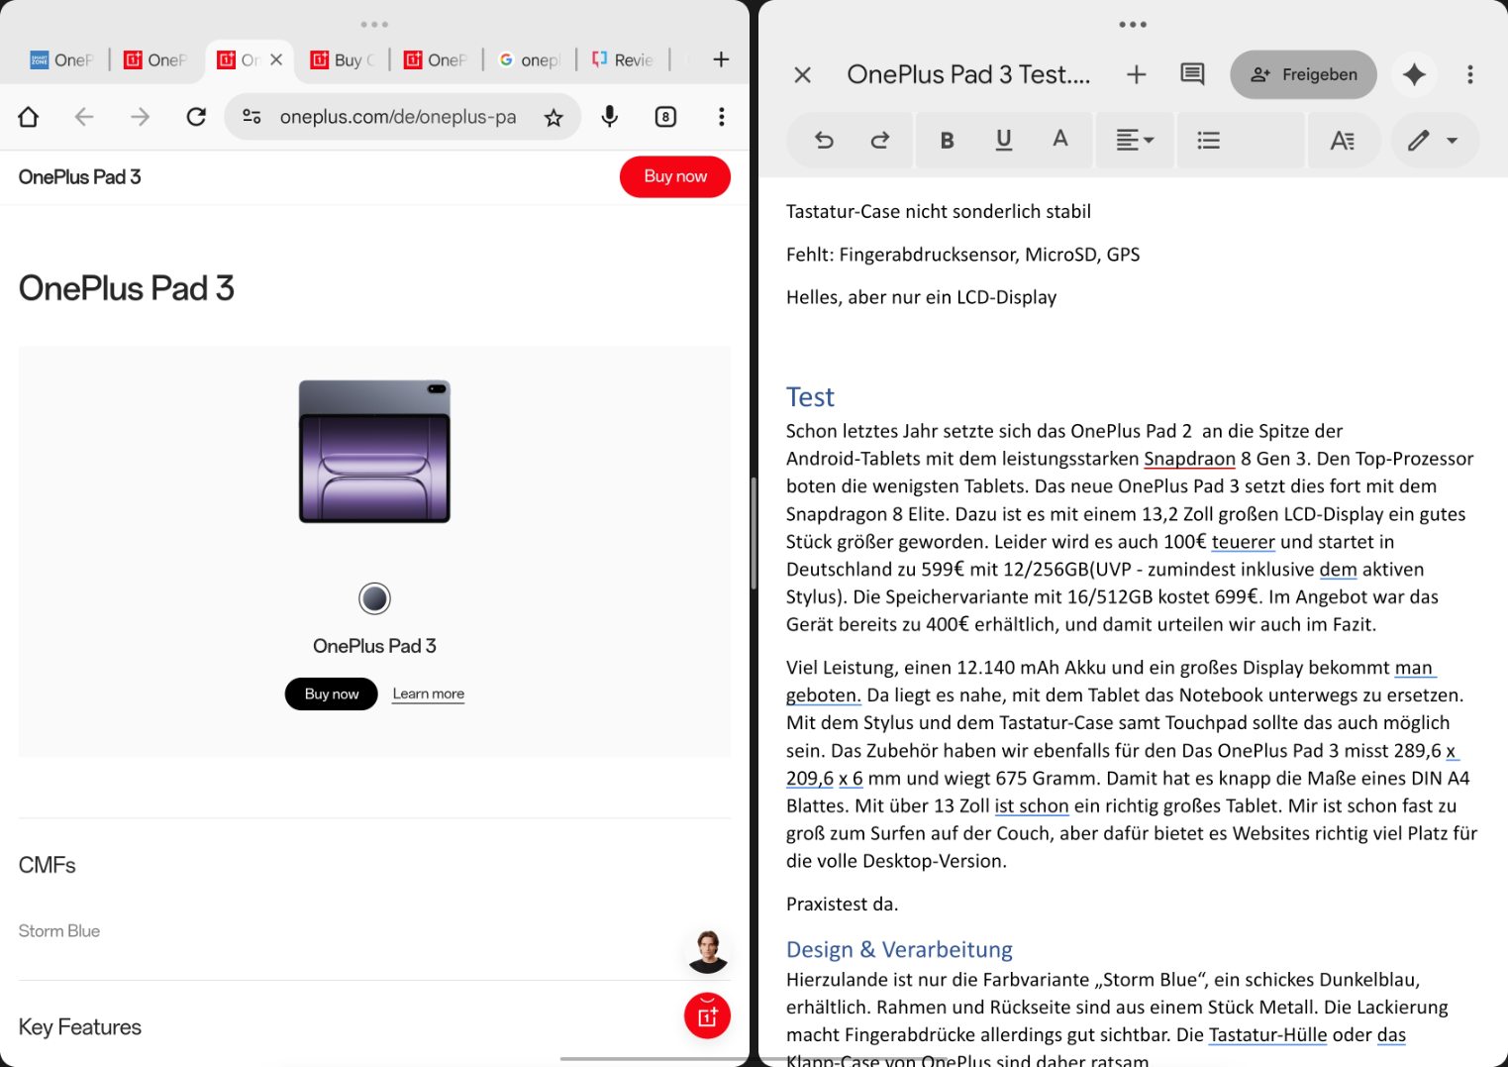Screen dimensions: 1508x1067
Task: Switch to the Revie tab
Action: tap(622, 59)
